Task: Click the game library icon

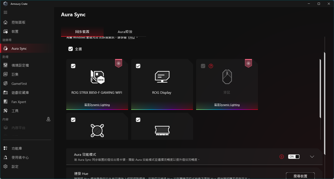Action: coord(6,93)
